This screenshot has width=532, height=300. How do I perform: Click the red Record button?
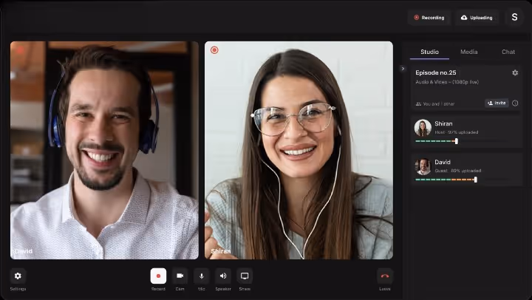[158, 276]
